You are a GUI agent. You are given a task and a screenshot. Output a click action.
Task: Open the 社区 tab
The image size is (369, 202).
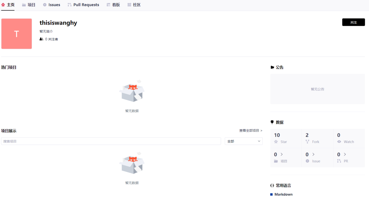[134, 5]
